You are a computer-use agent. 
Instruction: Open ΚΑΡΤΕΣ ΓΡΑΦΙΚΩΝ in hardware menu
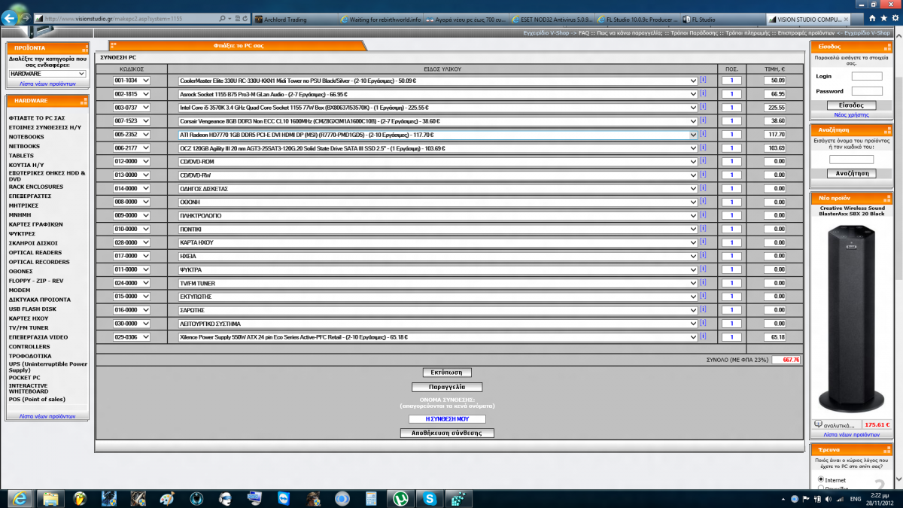(x=35, y=224)
